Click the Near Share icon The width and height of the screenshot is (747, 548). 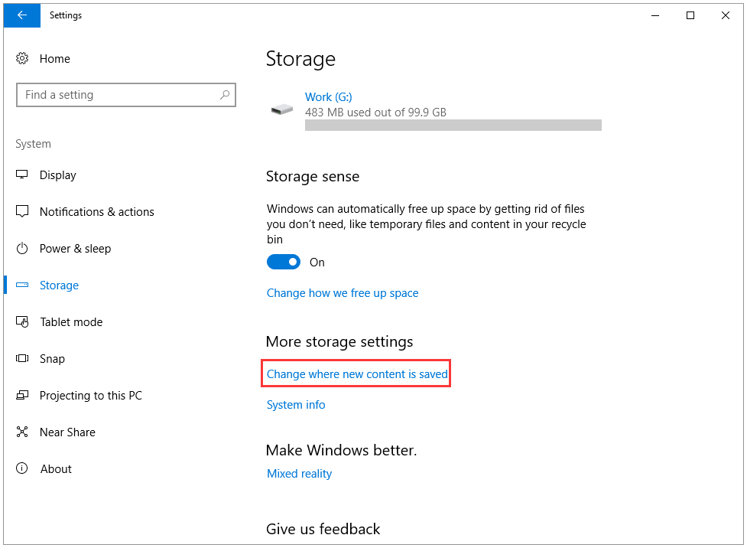22,432
